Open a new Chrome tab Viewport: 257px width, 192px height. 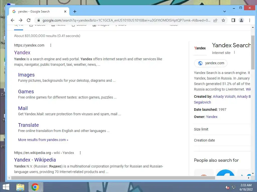pos(75,11)
